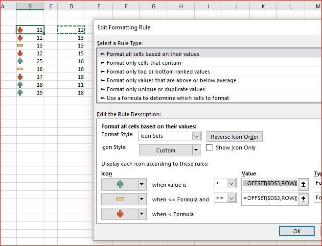Click green up arrow icon beside value 19
The width and height of the screenshot is (322, 246).
click(20, 93)
